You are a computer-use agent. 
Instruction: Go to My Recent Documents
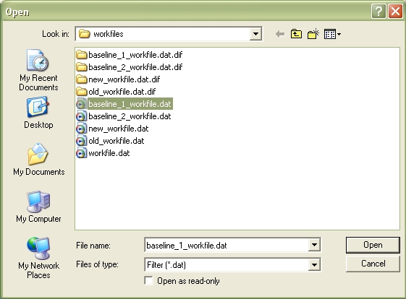tap(38, 70)
